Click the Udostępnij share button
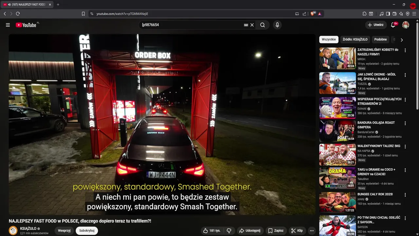This screenshot has height=236, width=419. coord(250,231)
